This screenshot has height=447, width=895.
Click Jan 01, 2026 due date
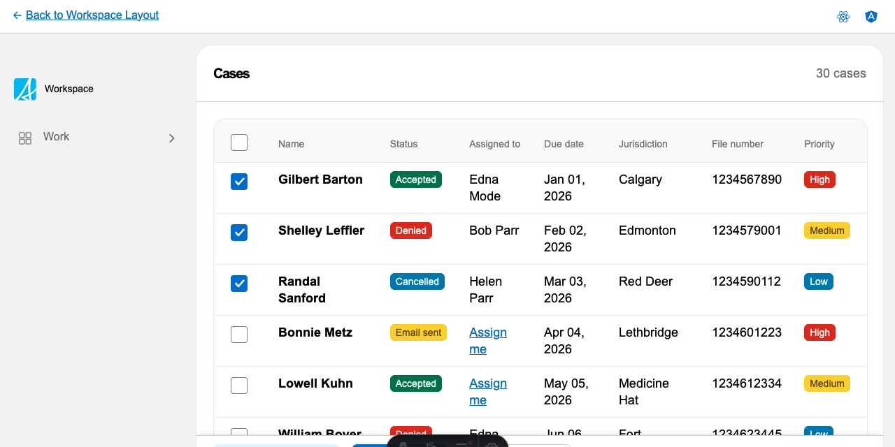coord(564,188)
